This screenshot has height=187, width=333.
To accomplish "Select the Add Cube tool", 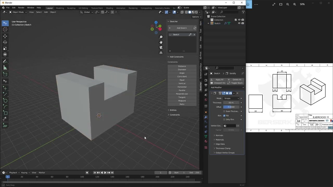I will click(5, 75).
